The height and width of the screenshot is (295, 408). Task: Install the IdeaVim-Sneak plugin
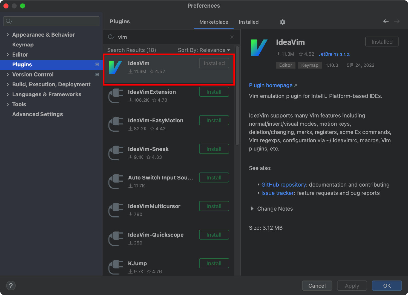pyautogui.click(x=214, y=149)
